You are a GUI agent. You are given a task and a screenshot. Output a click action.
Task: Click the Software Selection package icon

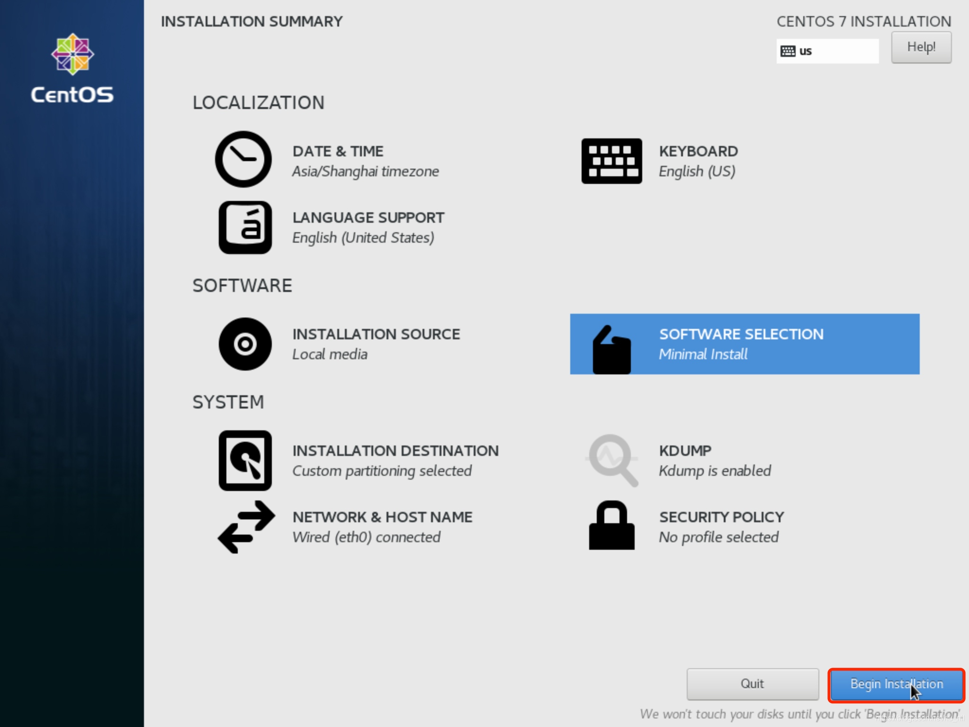tap(611, 350)
